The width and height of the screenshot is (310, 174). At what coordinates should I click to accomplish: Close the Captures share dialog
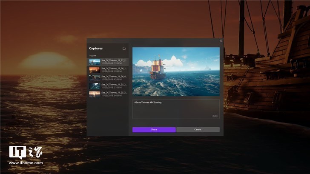coord(221,41)
